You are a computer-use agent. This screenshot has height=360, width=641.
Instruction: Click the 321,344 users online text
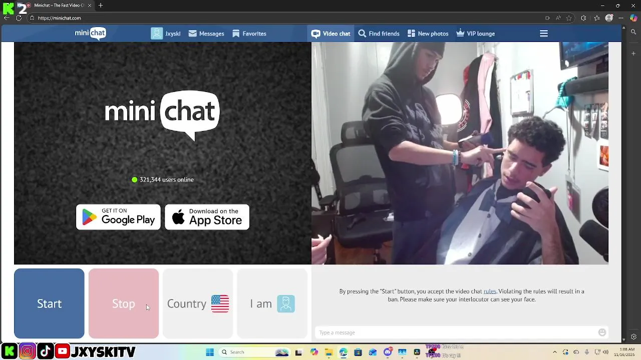(166, 179)
